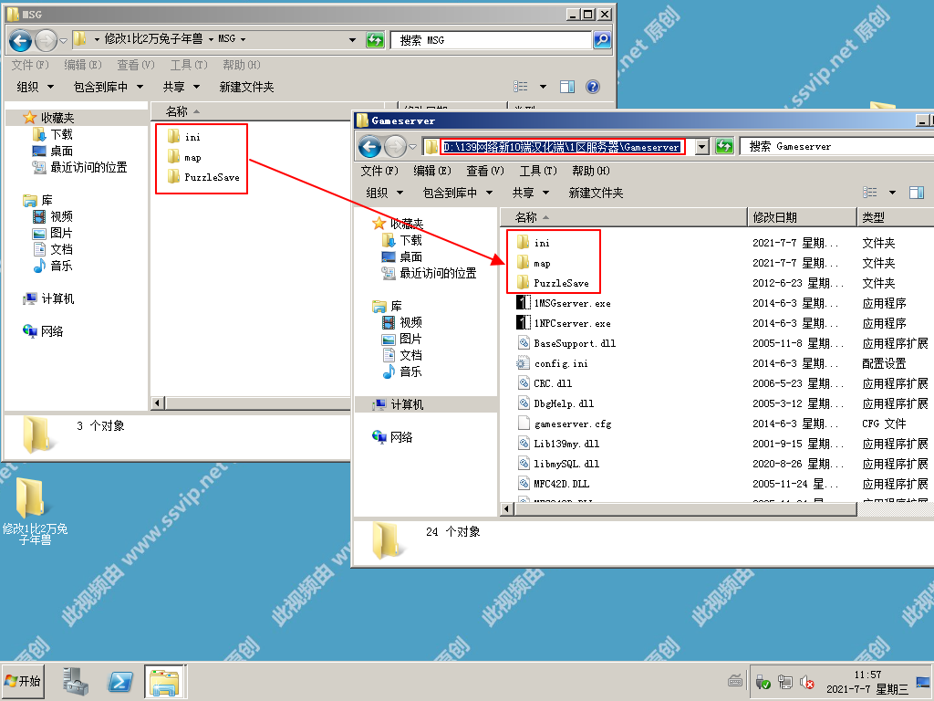Open the 查看(V) menu in MSG window

pyautogui.click(x=135, y=65)
